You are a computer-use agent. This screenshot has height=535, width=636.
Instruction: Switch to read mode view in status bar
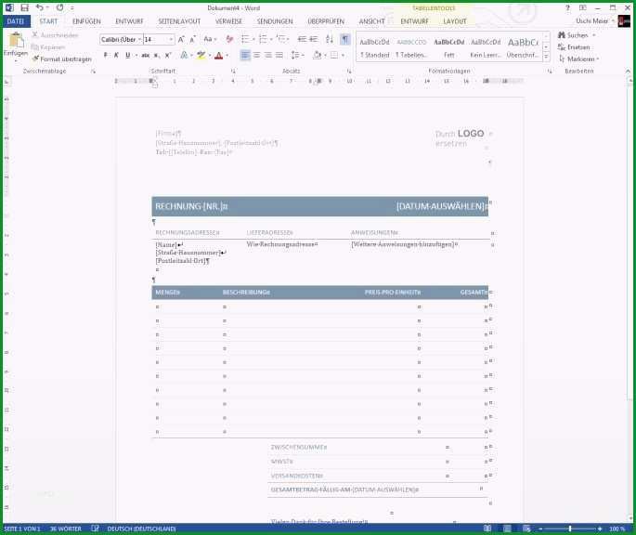487,528
